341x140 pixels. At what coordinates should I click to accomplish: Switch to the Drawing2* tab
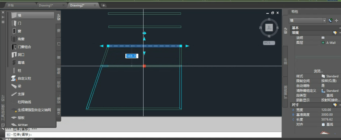(77, 5)
